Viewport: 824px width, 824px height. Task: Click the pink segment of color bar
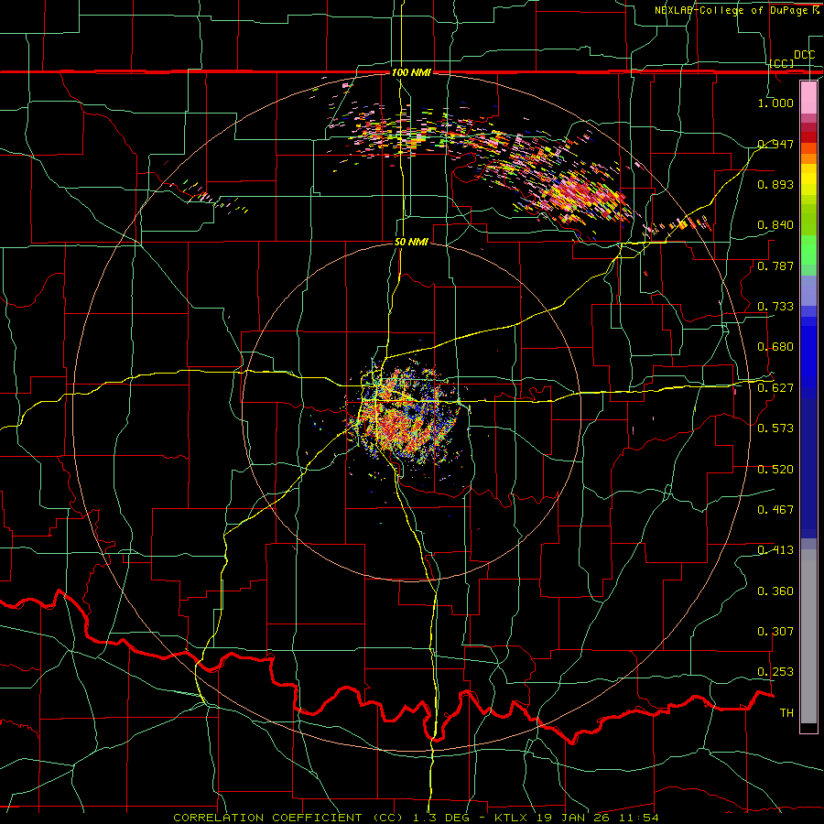[808, 97]
